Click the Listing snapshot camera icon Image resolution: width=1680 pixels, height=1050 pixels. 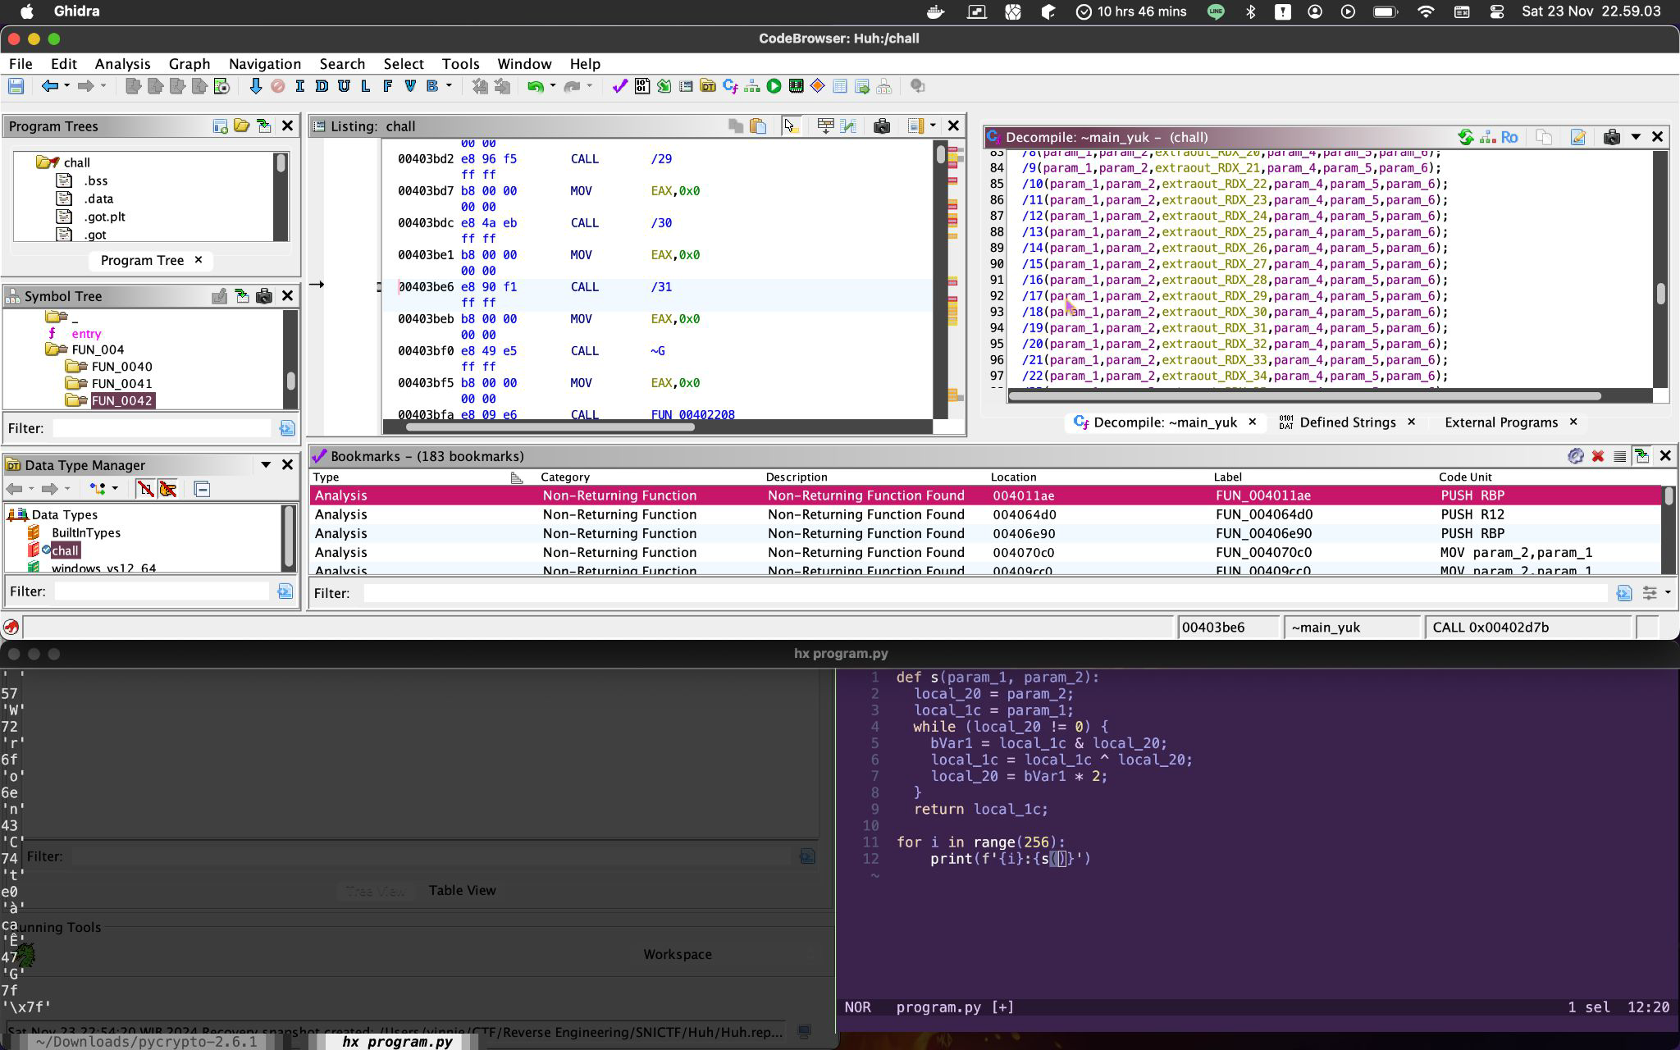tap(882, 126)
